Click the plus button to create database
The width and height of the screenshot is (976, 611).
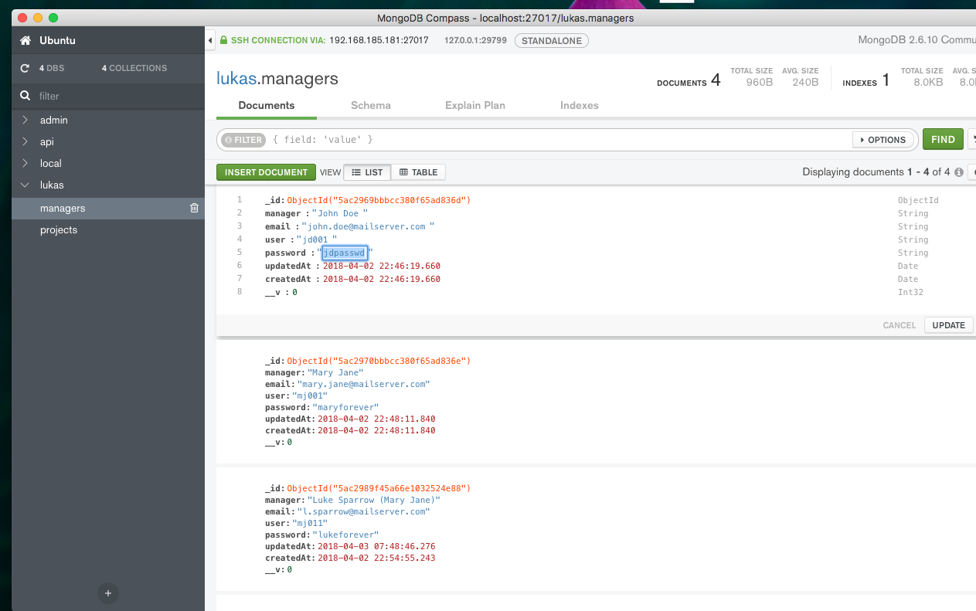(108, 593)
